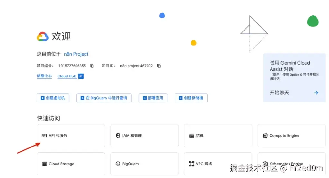Viewport: 329px width, 178px height.
Task: Click the 快速访问 section heading
Action: (x=49, y=118)
